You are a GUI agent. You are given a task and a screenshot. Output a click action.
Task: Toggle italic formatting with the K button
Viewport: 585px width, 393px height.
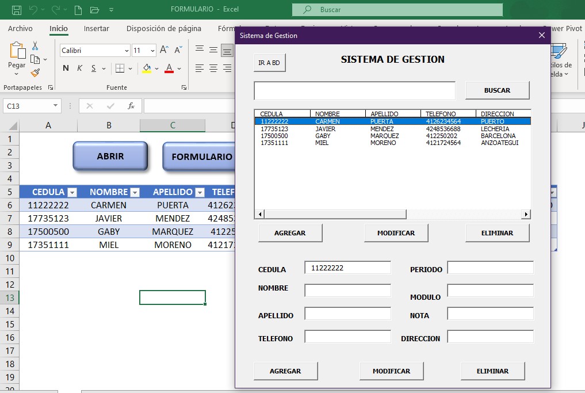coord(79,68)
